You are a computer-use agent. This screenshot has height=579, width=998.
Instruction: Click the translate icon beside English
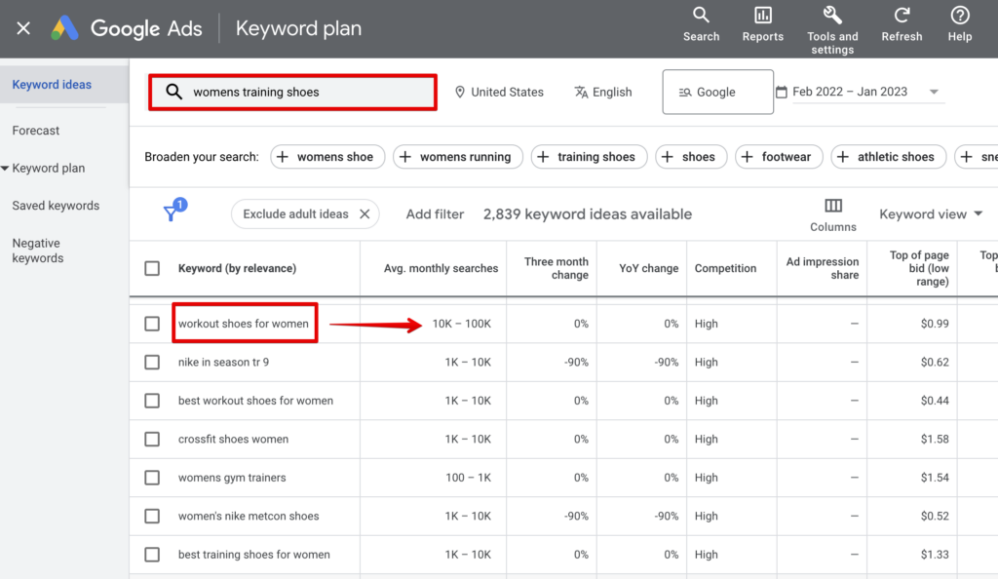(x=581, y=93)
